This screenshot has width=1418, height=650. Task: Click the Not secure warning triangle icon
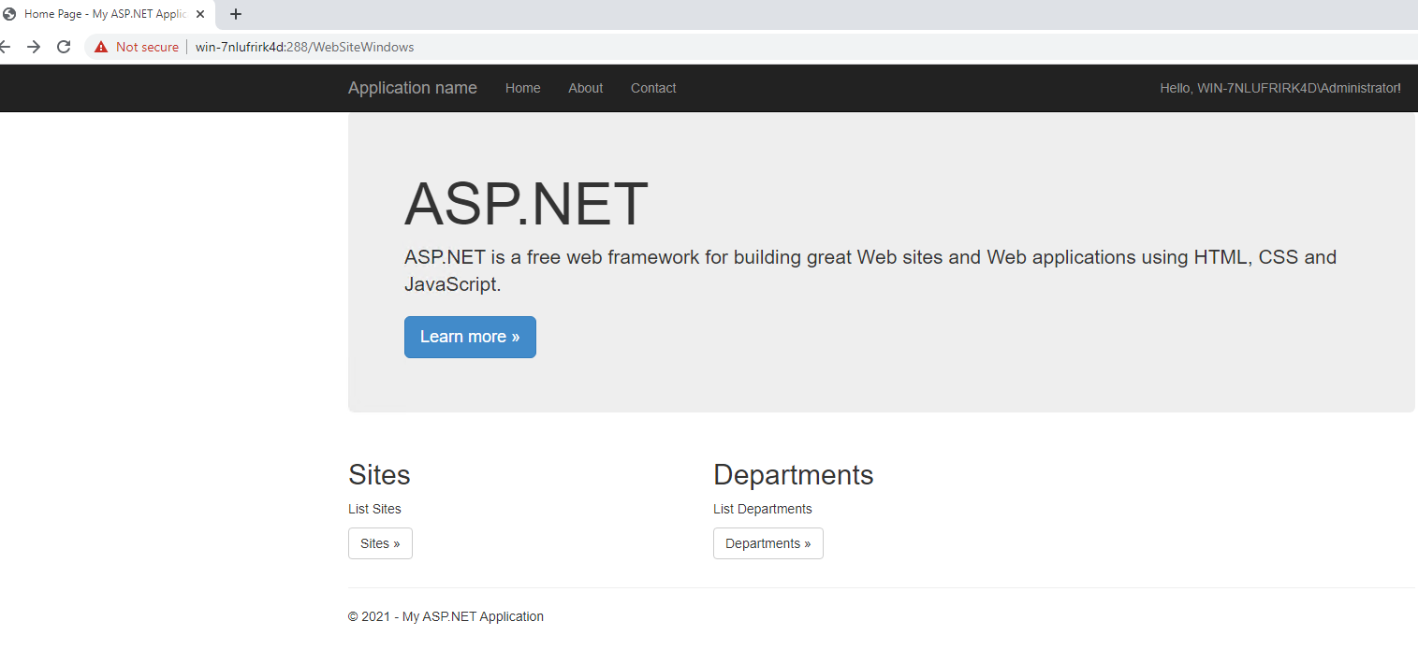101,47
